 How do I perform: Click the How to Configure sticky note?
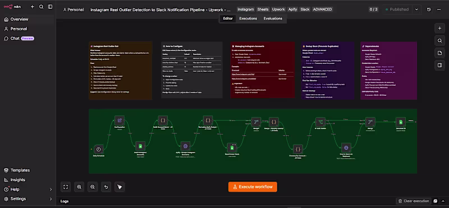[x=192, y=70]
